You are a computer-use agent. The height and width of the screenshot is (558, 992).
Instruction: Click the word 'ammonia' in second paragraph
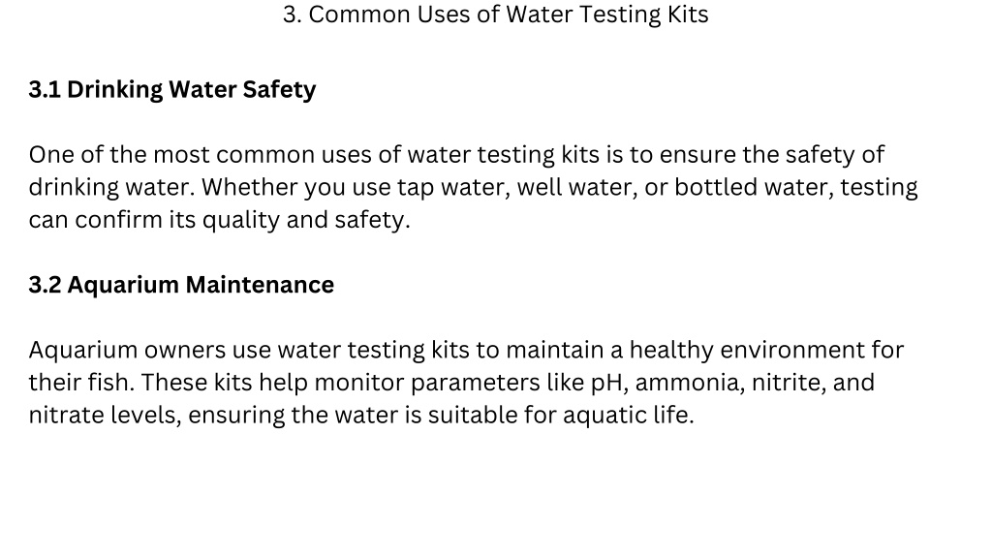tap(690, 383)
